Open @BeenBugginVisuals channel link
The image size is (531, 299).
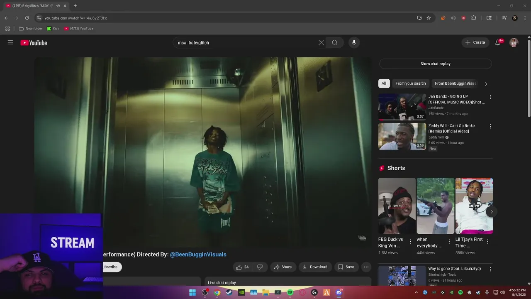point(198,254)
